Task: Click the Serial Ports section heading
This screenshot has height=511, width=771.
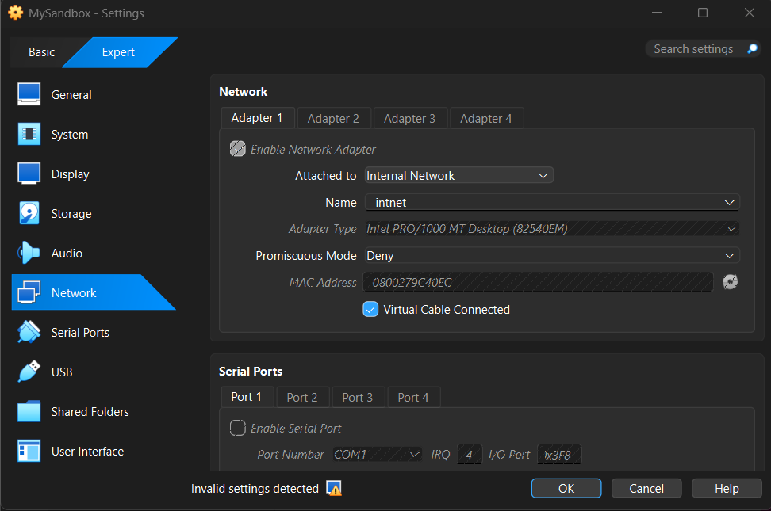Action: [x=251, y=371]
